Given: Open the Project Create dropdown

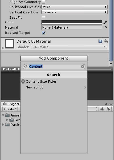Looking at the screenshot, I should point(10,109).
